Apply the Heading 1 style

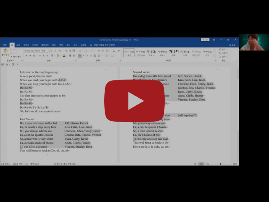(151, 53)
